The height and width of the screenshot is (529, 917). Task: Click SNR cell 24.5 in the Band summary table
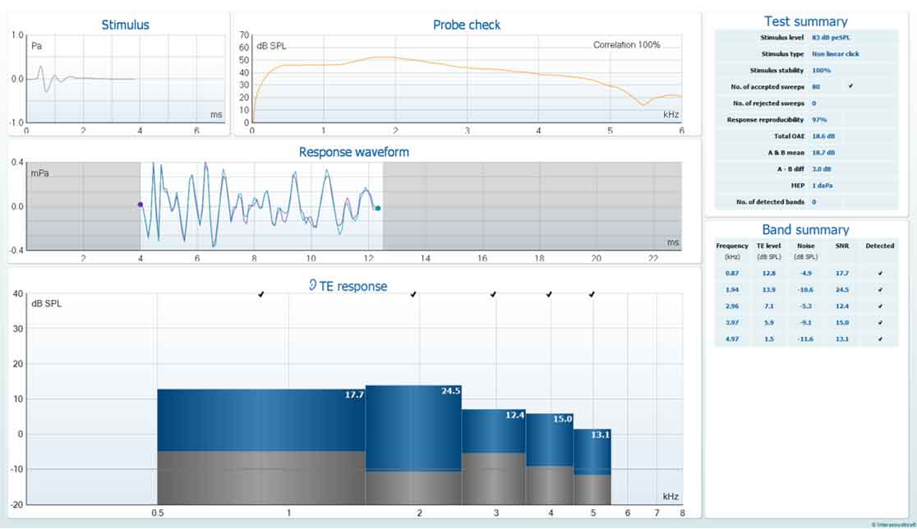tap(842, 289)
